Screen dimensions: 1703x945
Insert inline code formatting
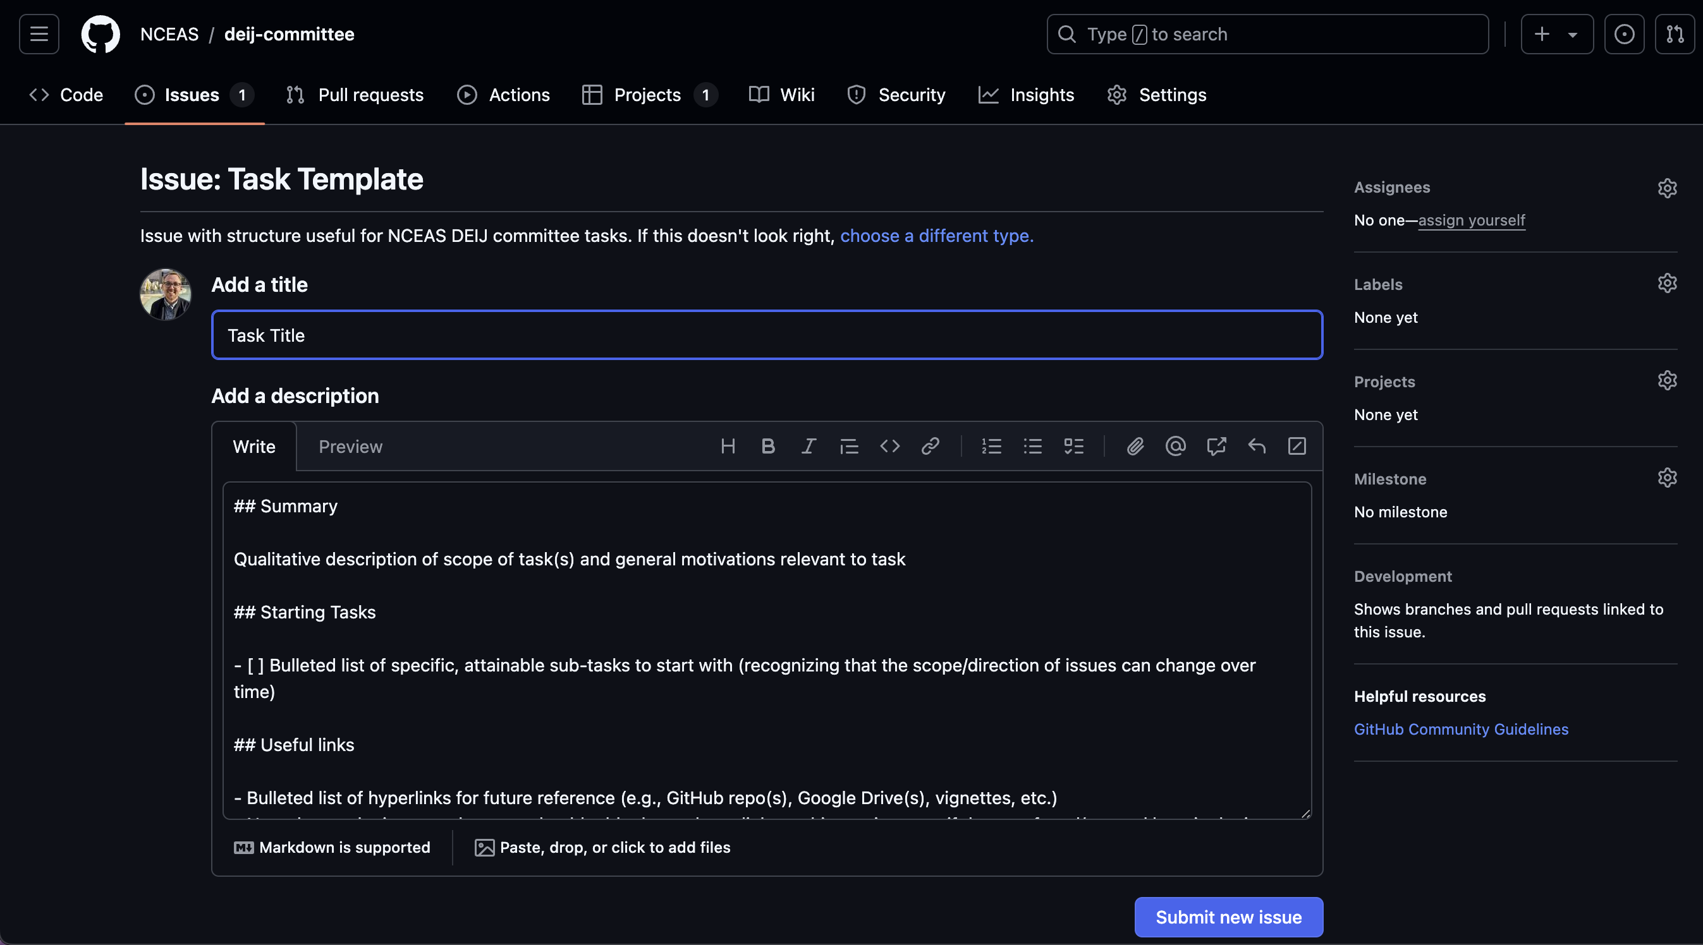pos(890,446)
